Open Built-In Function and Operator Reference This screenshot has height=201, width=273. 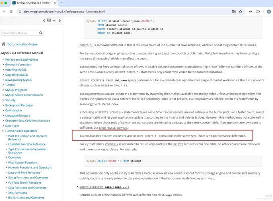[28, 137]
